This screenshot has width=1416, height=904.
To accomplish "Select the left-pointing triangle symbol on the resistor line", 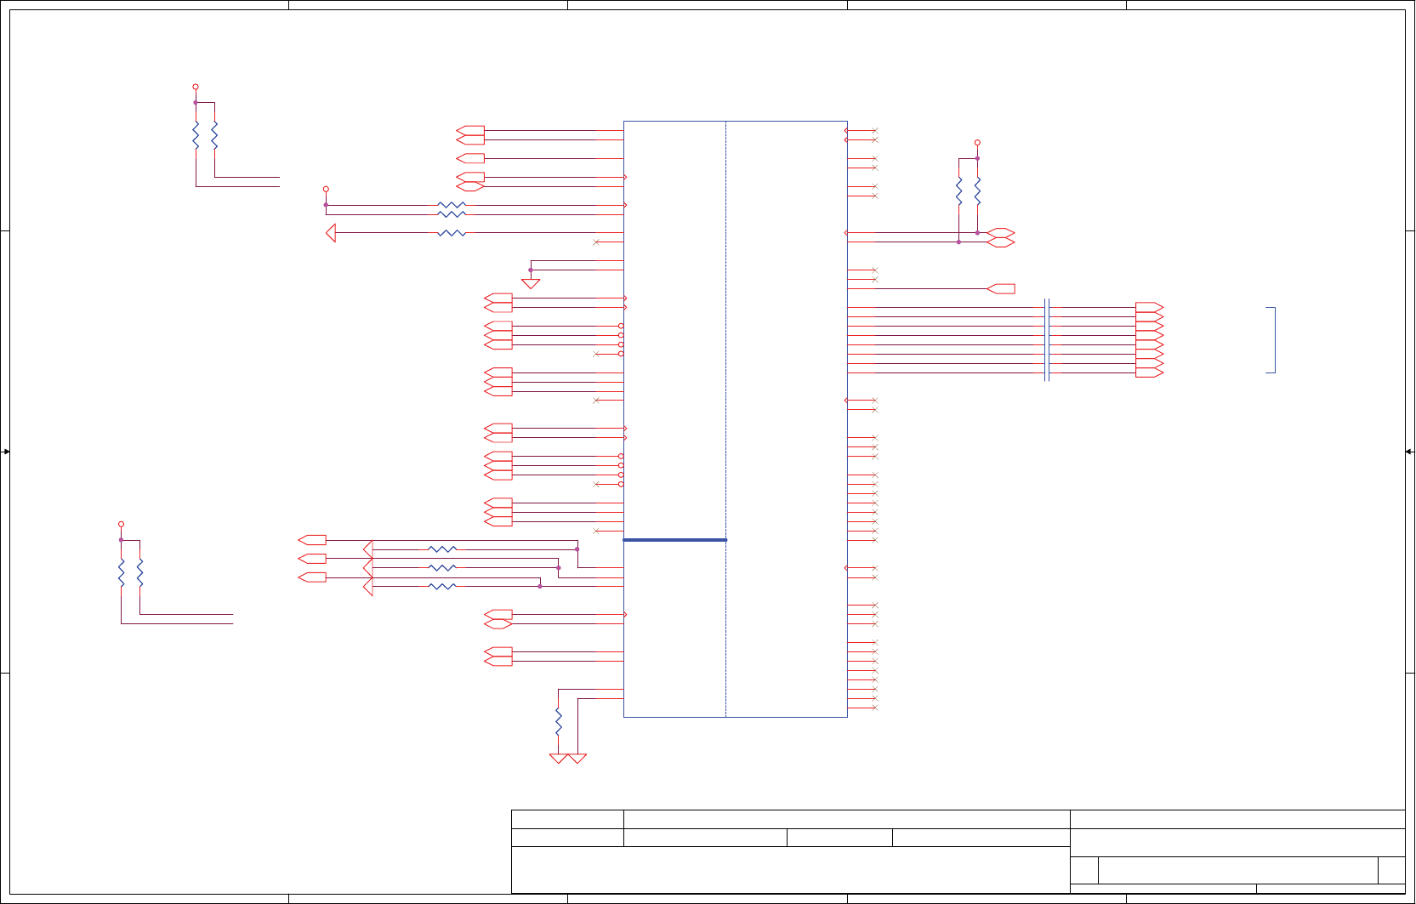I will pyautogui.click(x=331, y=233).
